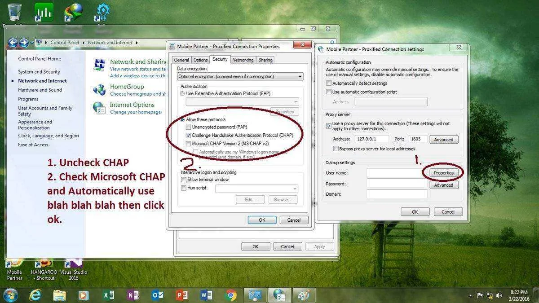
Task: Open the EAP method dropdown list
Action: (x=243, y=102)
